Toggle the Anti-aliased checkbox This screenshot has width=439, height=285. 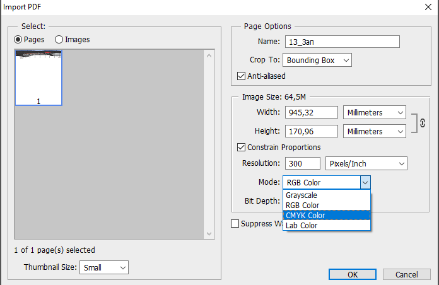pos(241,76)
